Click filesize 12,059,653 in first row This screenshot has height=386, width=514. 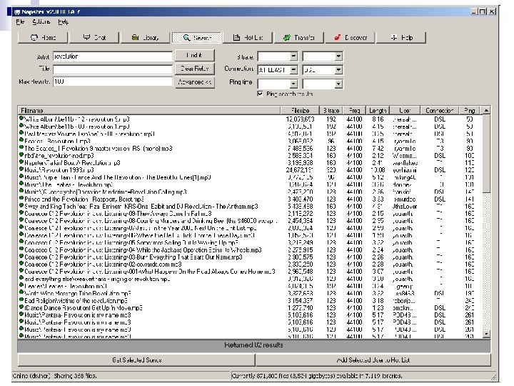[300, 119]
